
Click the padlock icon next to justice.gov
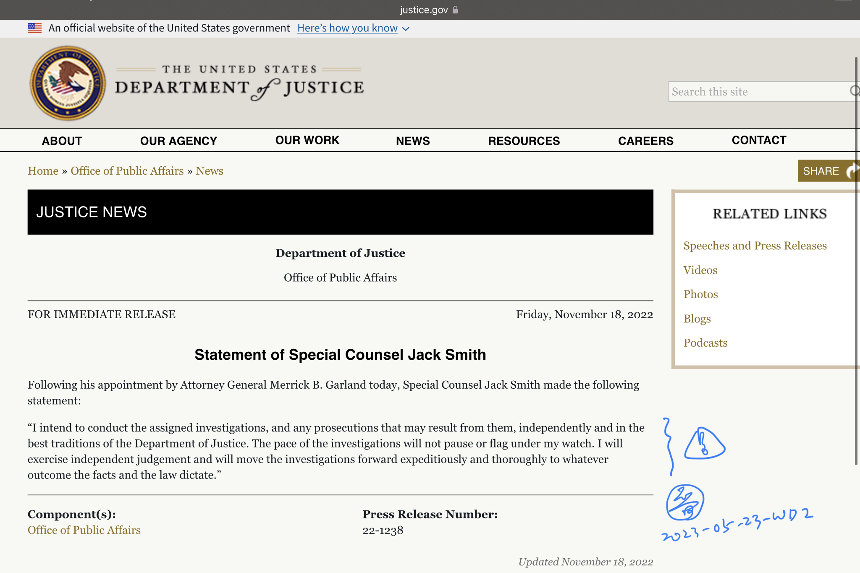click(455, 10)
